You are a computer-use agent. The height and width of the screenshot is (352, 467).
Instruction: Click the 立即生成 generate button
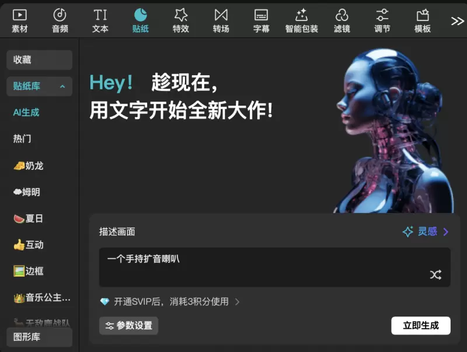420,326
